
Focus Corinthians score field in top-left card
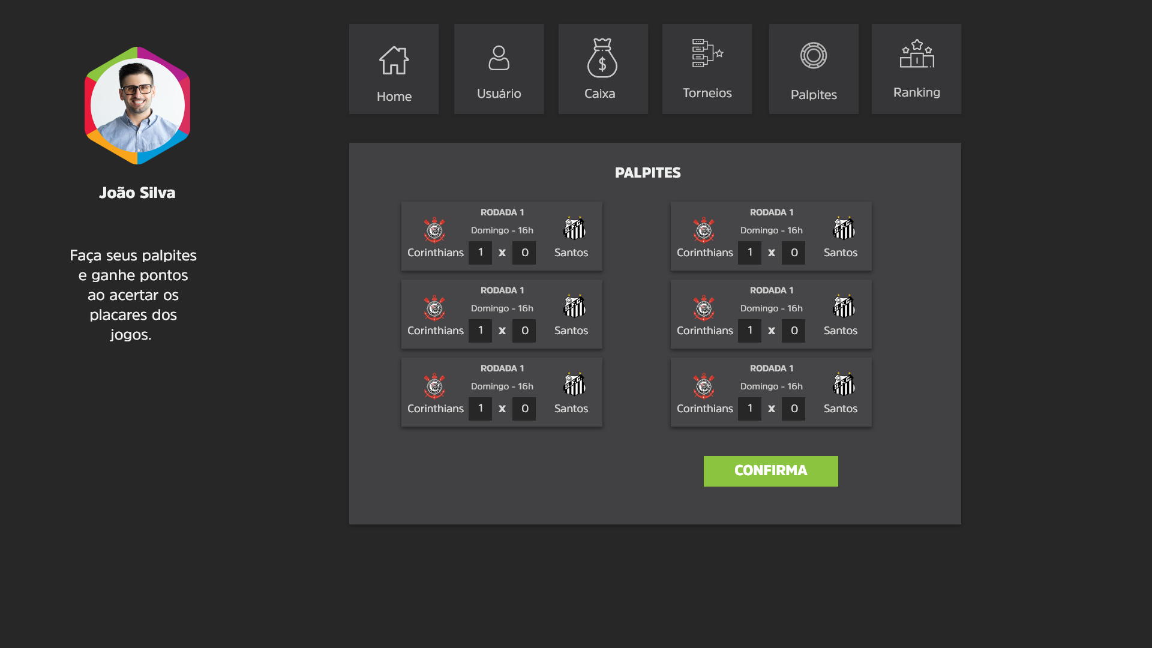coord(480,253)
